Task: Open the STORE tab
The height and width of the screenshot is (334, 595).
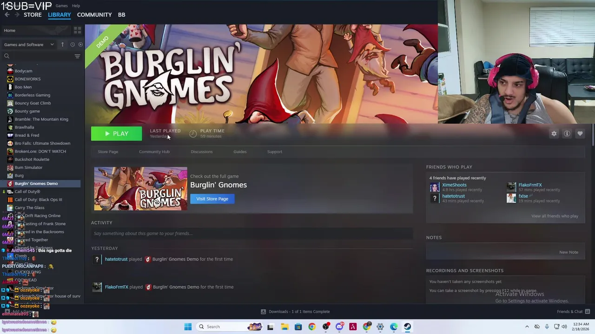Action: (33, 15)
